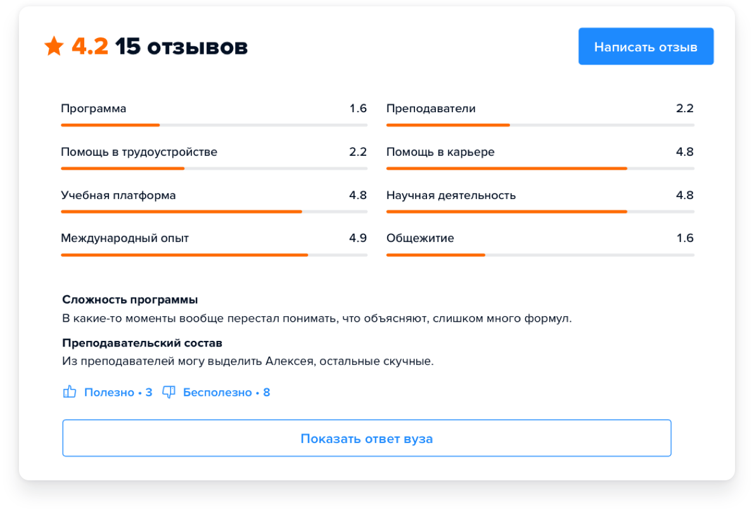This screenshot has height=512, width=754.
Task: Click the Международный опыт rating bar
Action: 214,255
